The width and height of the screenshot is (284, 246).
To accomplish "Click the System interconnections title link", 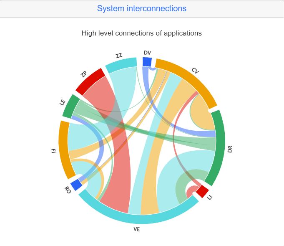I will point(142,8).
